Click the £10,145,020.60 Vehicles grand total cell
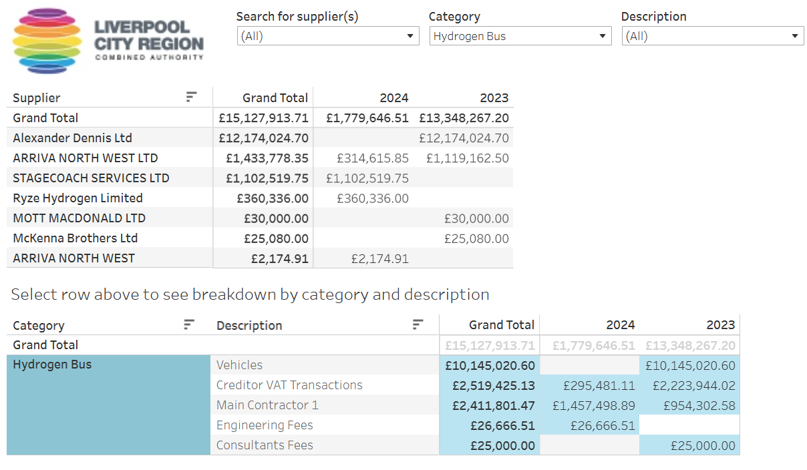Screen dimensions: 807x470 tap(490, 365)
